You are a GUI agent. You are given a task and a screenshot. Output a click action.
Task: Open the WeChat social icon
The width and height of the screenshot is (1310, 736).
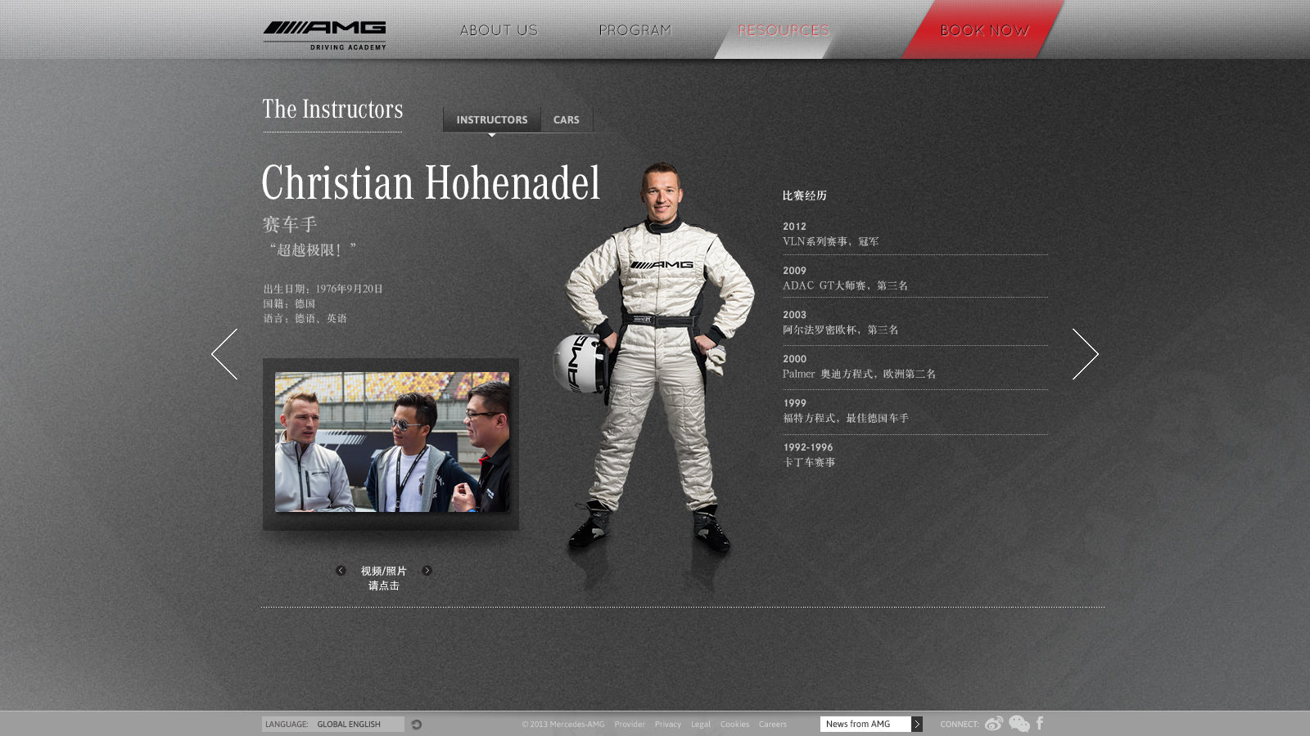click(x=1019, y=724)
